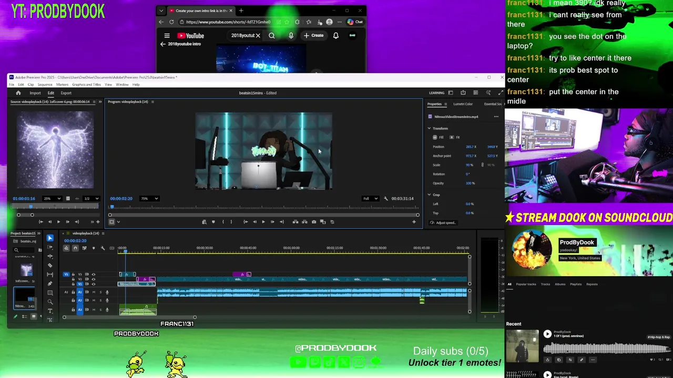Select the Ripple Edit tool

(50, 256)
